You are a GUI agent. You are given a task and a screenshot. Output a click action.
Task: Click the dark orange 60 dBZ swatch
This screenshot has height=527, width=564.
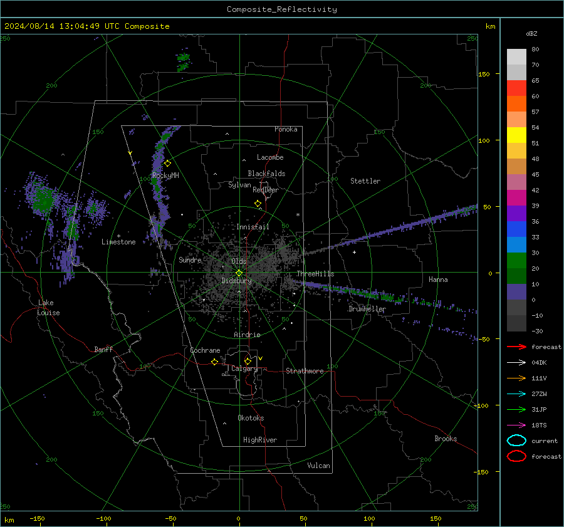tap(516, 104)
